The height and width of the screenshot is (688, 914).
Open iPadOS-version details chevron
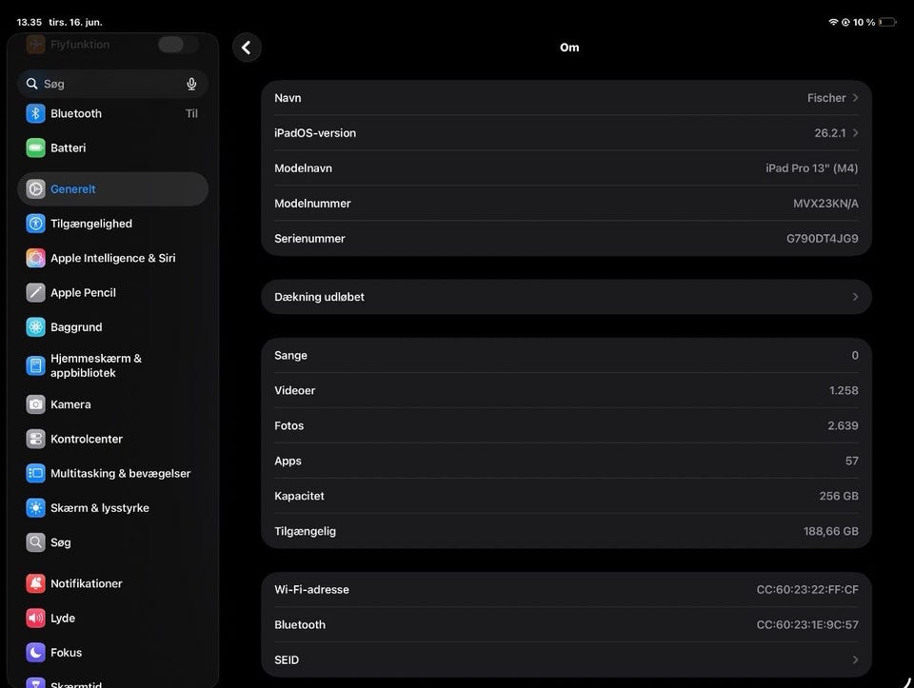click(855, 133)
